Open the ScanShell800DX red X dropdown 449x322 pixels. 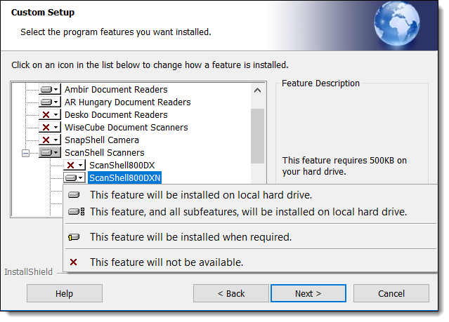[x=74, y=165]
